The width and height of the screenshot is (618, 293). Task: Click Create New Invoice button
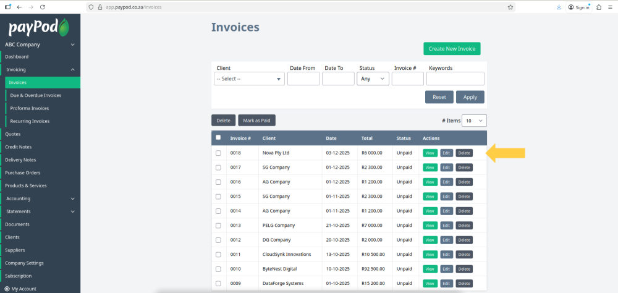(x=452, y=49)
